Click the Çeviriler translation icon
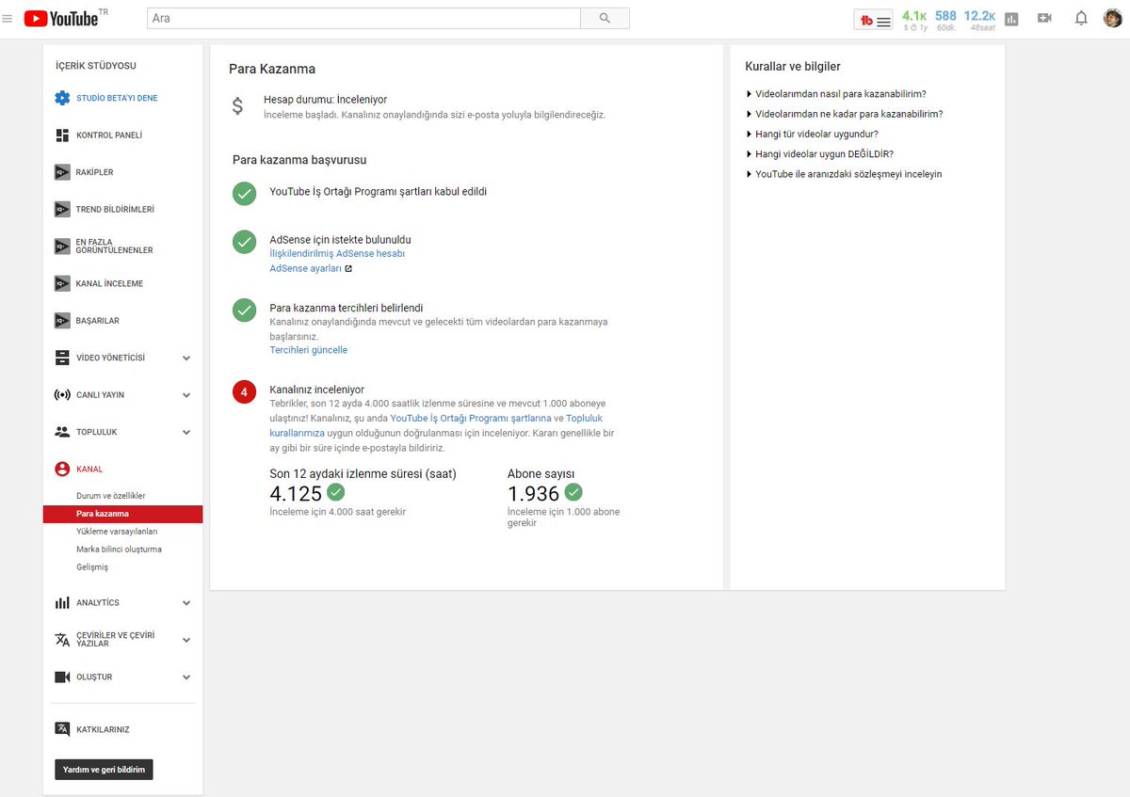The image size is (1130, 797). coord(62,640)
